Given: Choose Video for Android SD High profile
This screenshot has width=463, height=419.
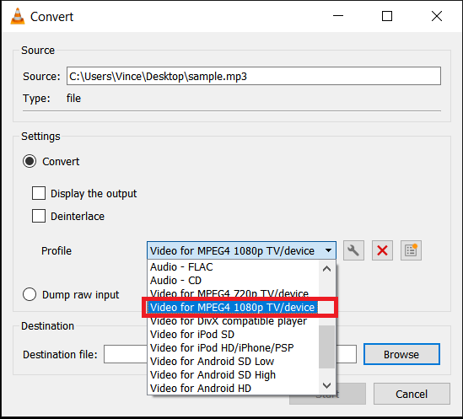Looking at the screenshot, I should coord(233,374).
